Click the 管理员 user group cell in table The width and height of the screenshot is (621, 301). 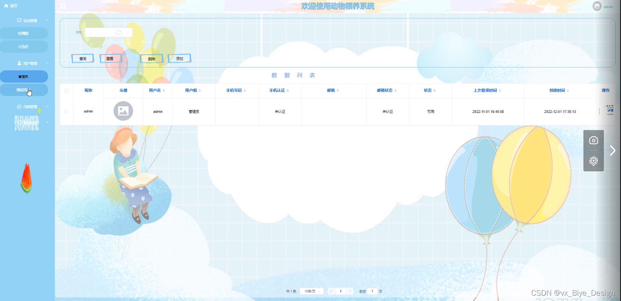click(x=194, y=111)
